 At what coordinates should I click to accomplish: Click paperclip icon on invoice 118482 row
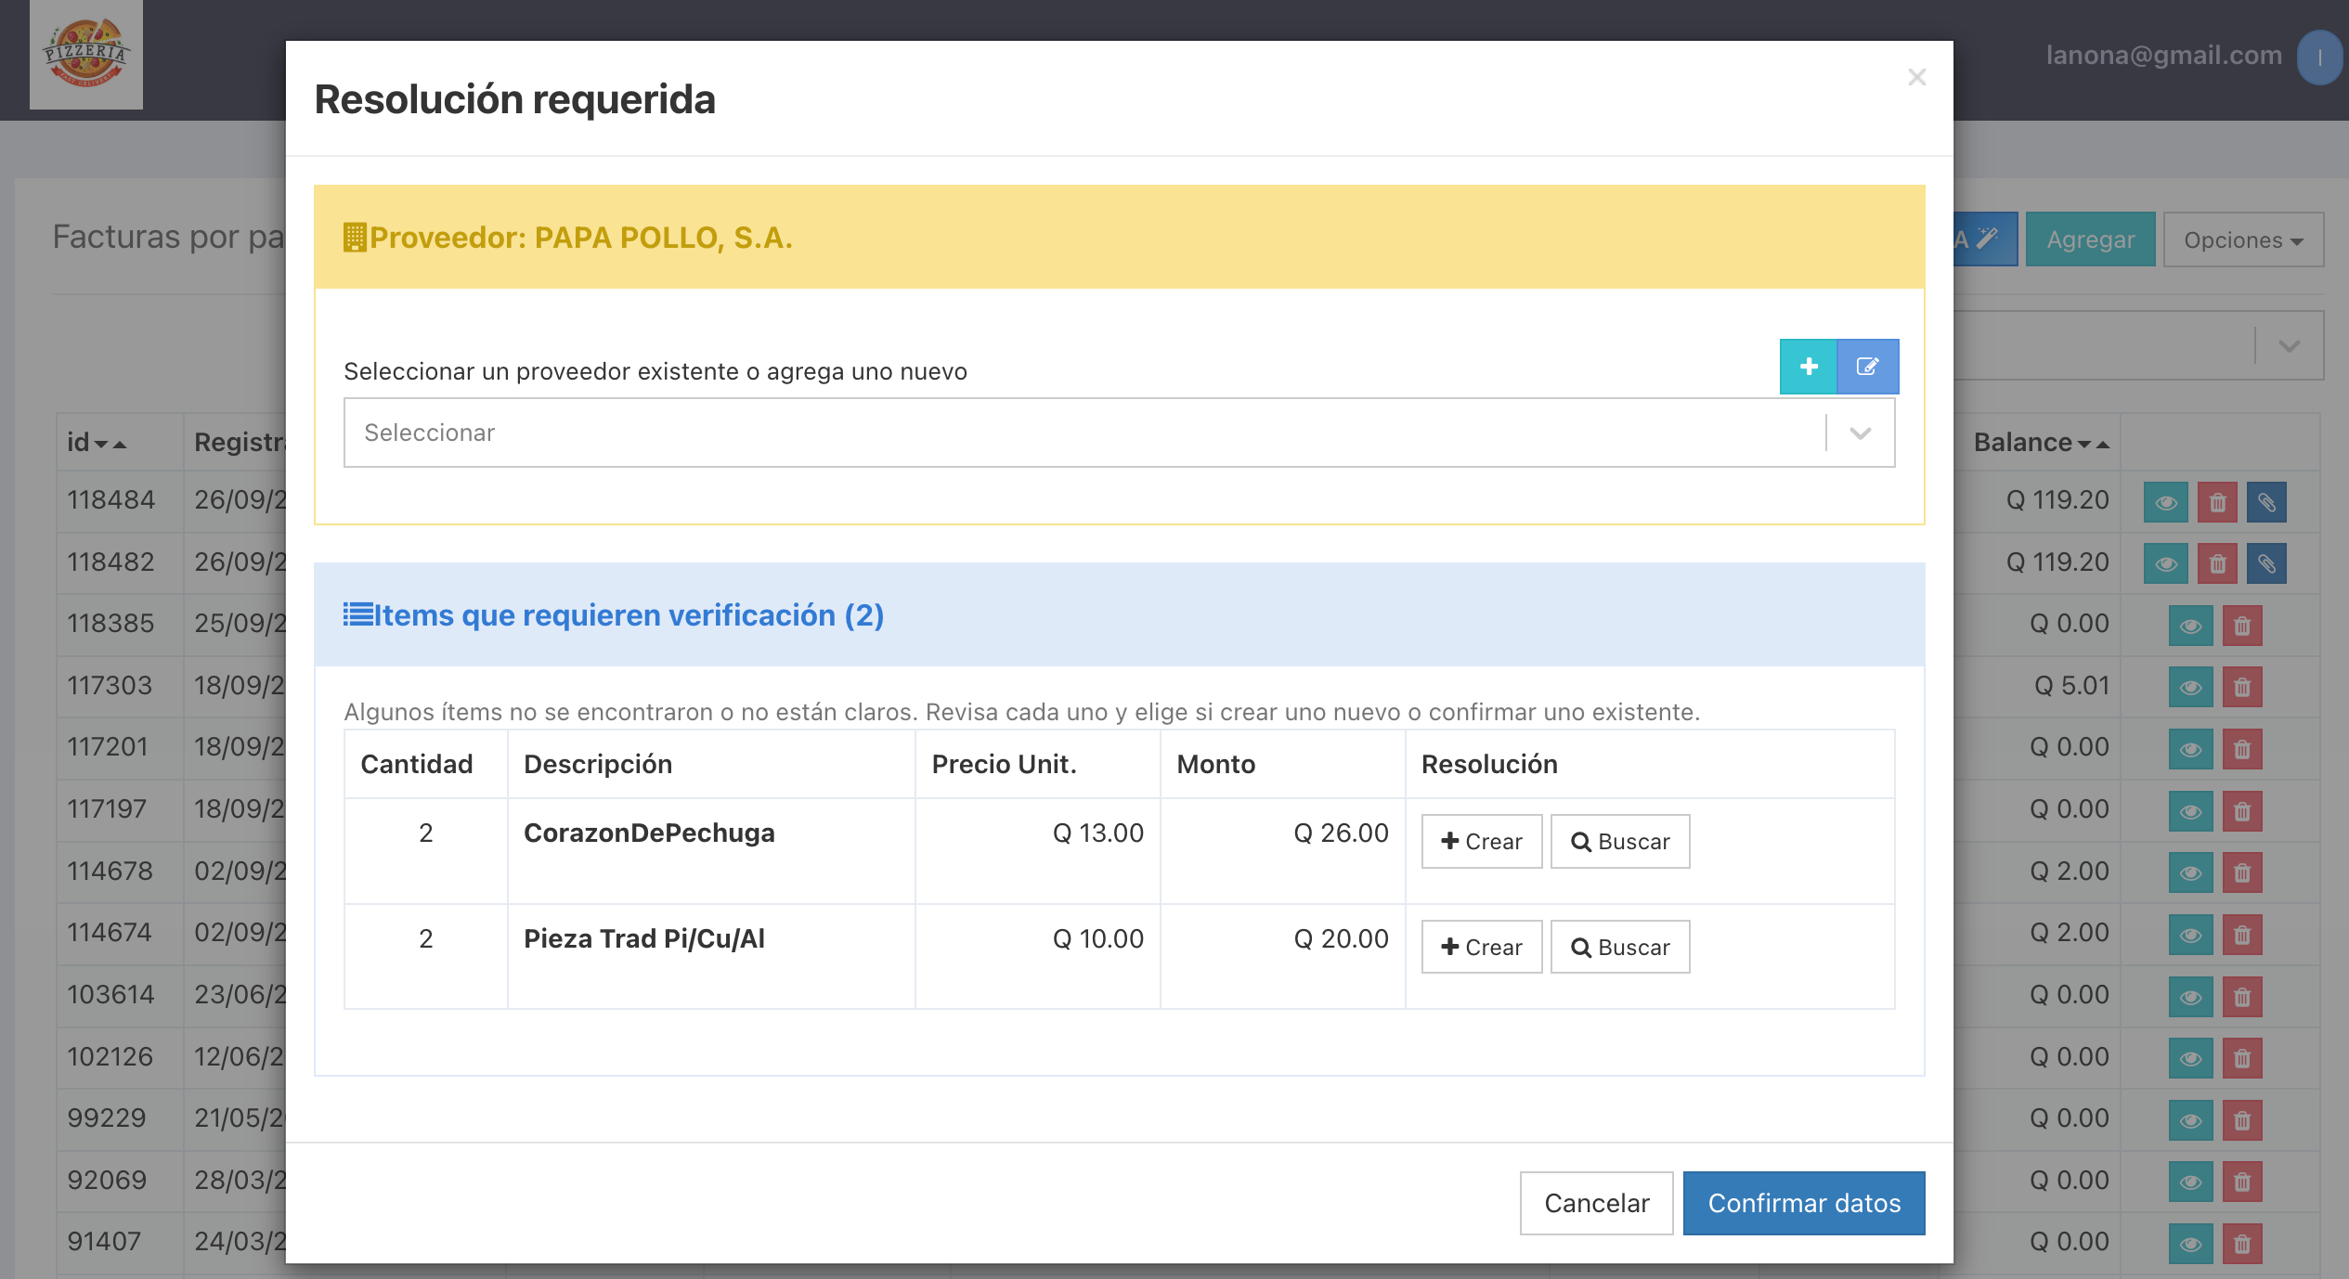click(2266, 563)
